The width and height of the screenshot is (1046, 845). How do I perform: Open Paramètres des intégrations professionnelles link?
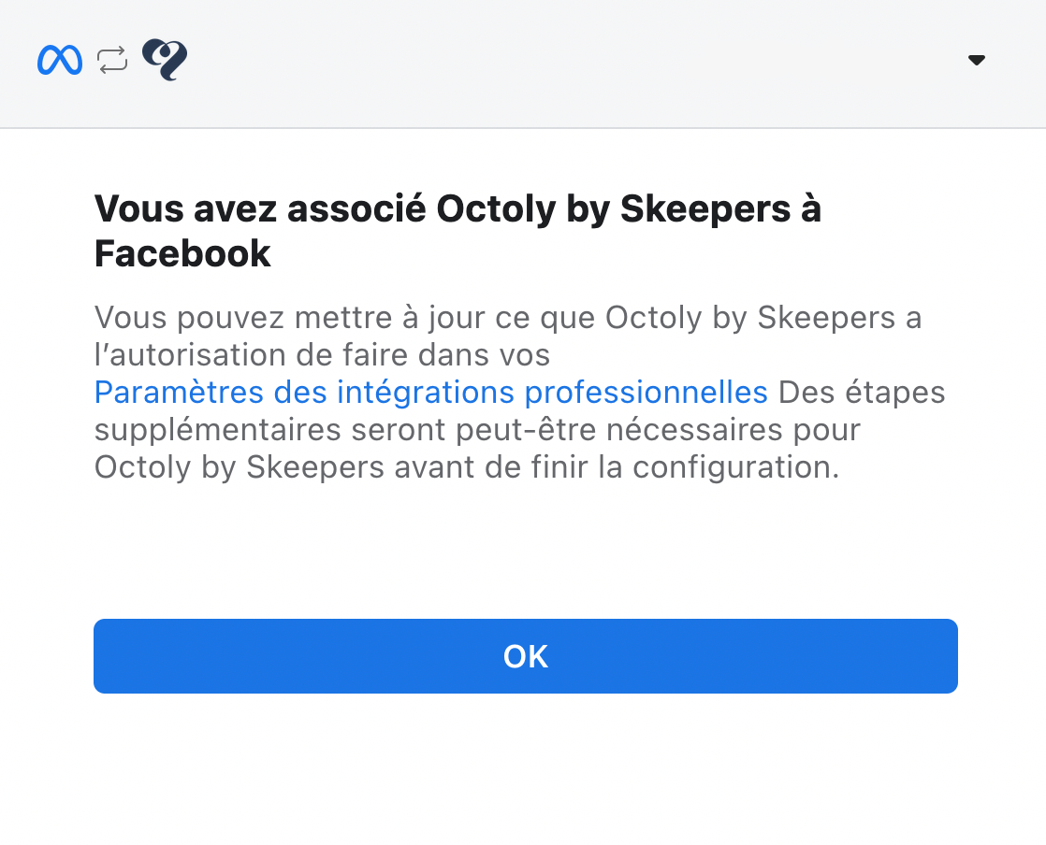pyautogui.click(x=430, y=393)
